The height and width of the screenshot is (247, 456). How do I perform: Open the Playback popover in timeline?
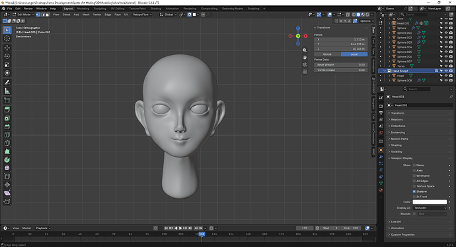43,228
